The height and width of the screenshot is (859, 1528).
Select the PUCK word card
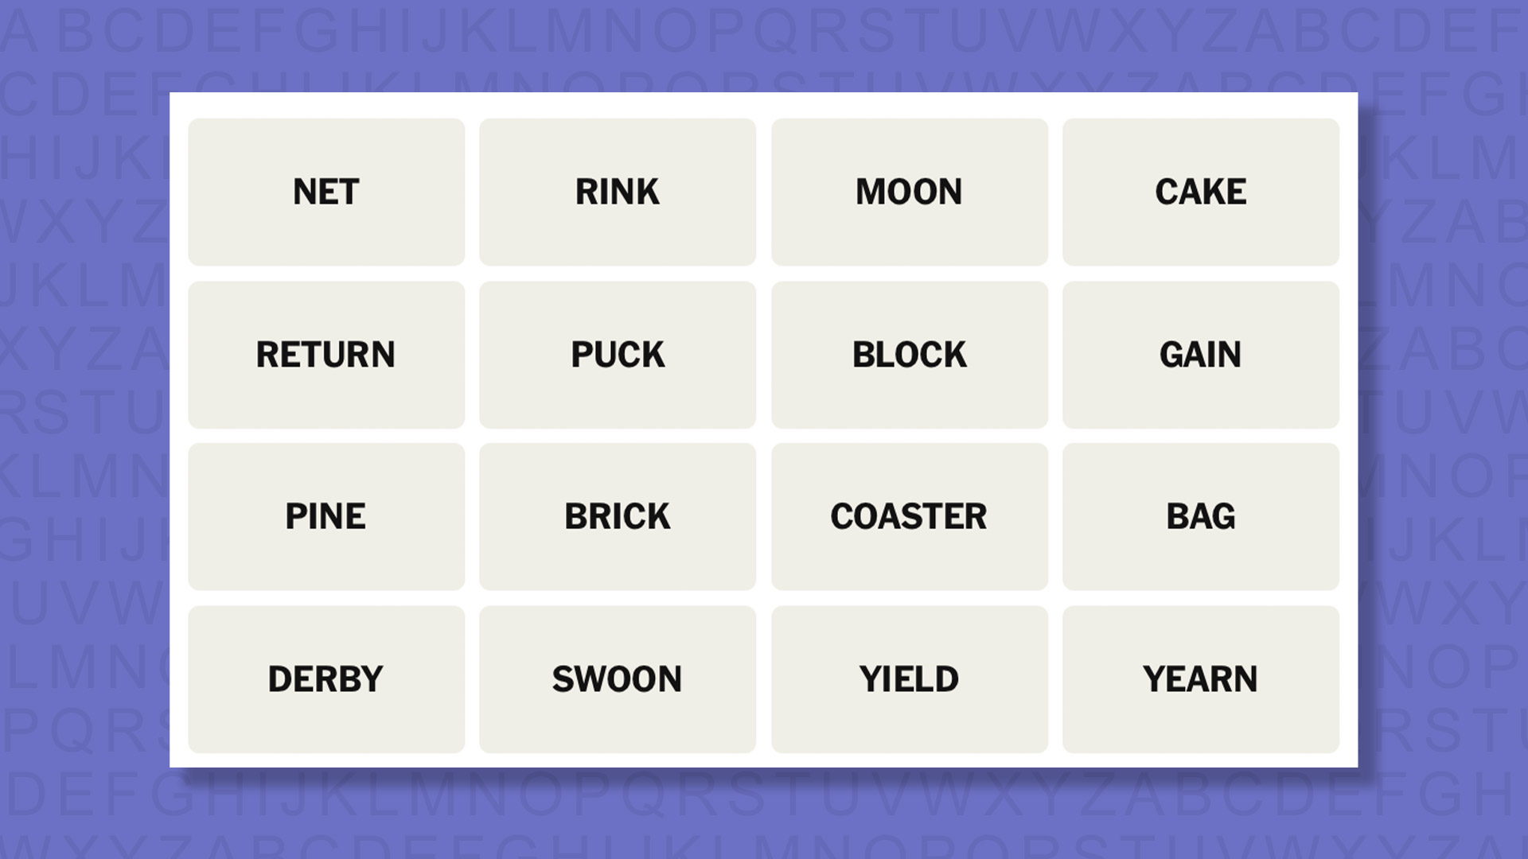(618, 354)
